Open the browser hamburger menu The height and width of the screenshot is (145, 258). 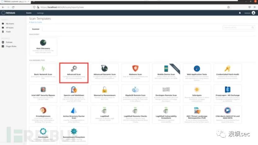click(x=255, y=7)
